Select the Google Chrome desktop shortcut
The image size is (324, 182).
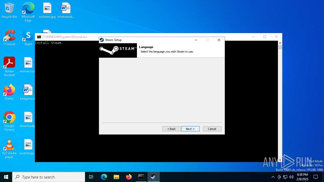9,121
